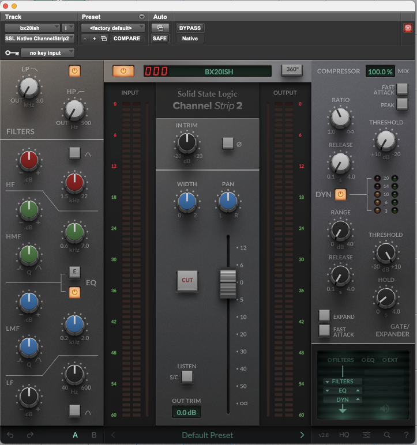Toggle the channel strip main power button
Screen dimensions: 417x445
123,71
